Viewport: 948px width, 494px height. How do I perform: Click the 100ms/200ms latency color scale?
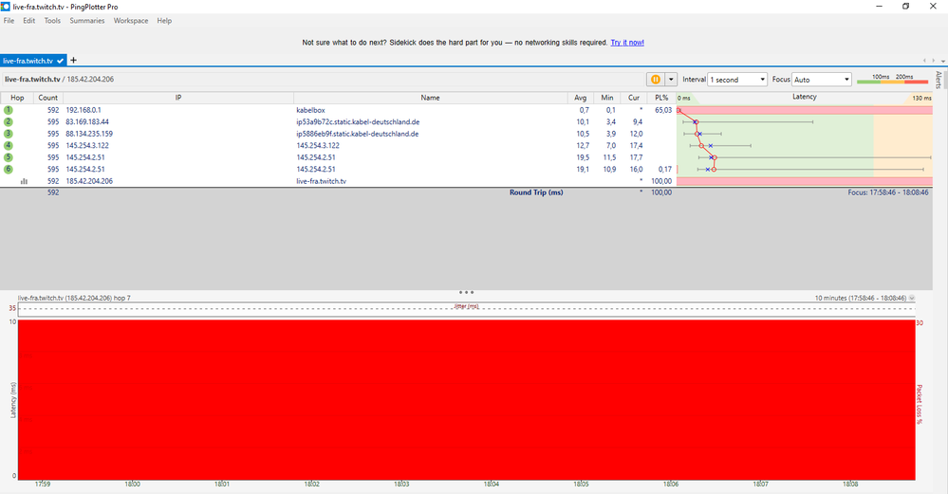(x=892, y=79)
